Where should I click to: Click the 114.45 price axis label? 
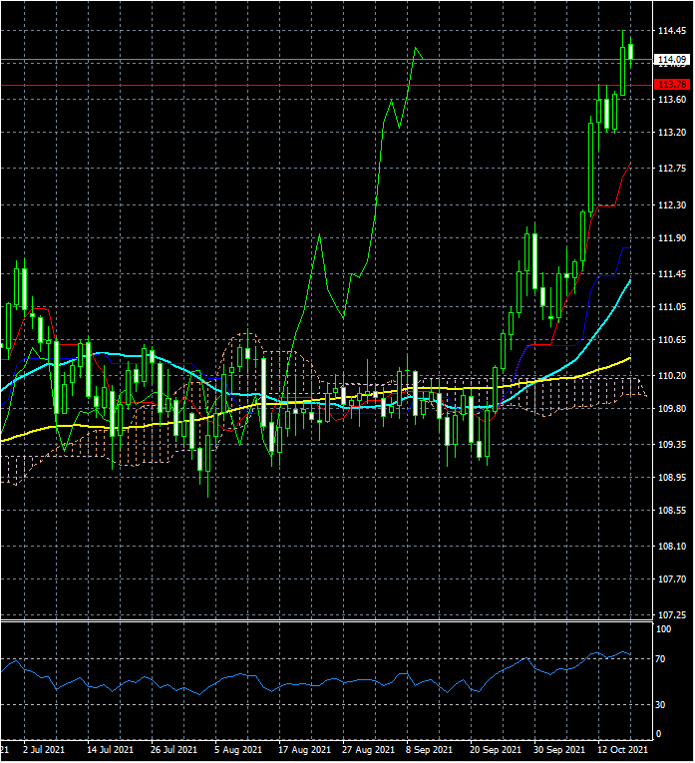tap(672, 31)
